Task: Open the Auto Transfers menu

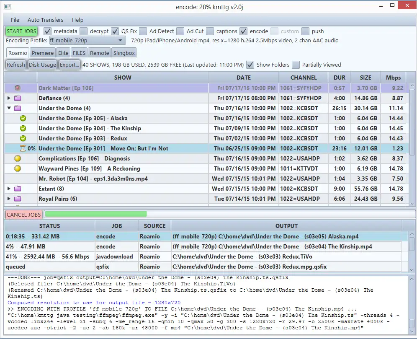Action: pyautogui.click(x=45, y=20)
